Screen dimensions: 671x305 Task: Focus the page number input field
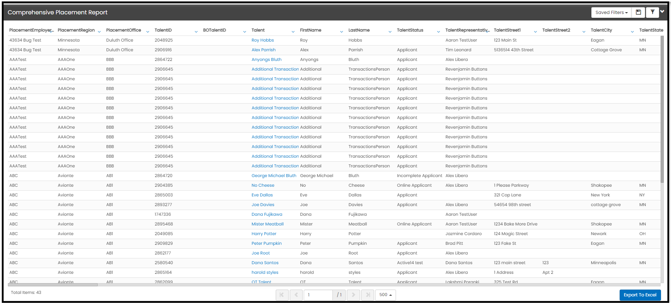tap(318, 295)
